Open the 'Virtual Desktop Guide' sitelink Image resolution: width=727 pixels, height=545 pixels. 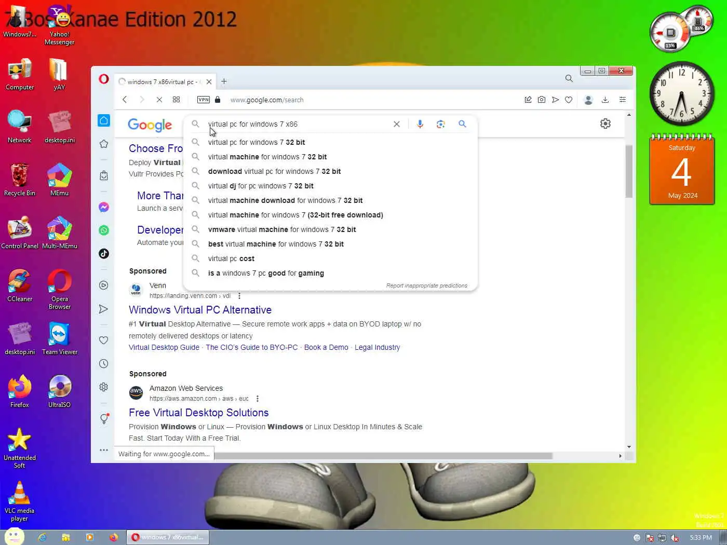pyautogui.click(x=164, y=347)
